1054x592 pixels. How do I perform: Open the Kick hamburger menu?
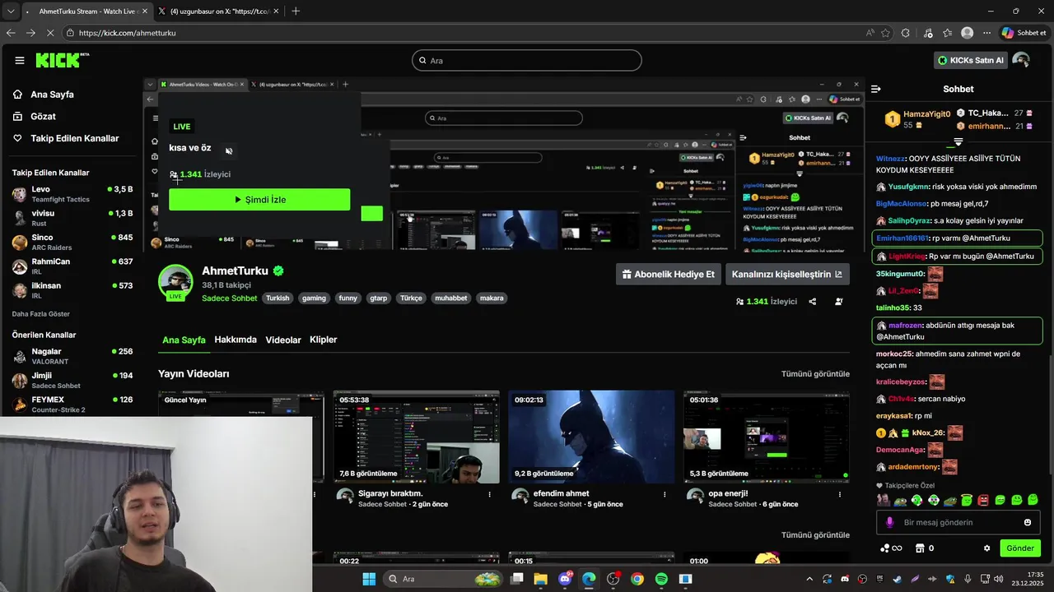(x=19, y=60)
